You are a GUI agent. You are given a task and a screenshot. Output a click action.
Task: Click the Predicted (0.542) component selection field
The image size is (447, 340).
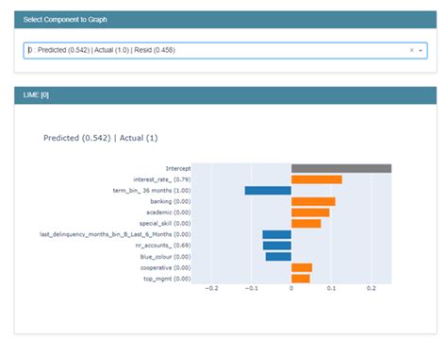click(x=225, y=50)
